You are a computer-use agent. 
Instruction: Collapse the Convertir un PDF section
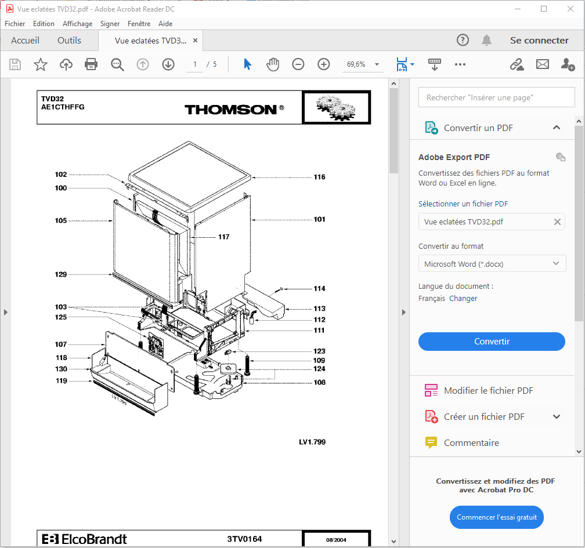[556, 128]
